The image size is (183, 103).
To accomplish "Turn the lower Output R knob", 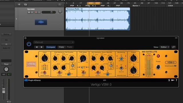I will (133, 70).
